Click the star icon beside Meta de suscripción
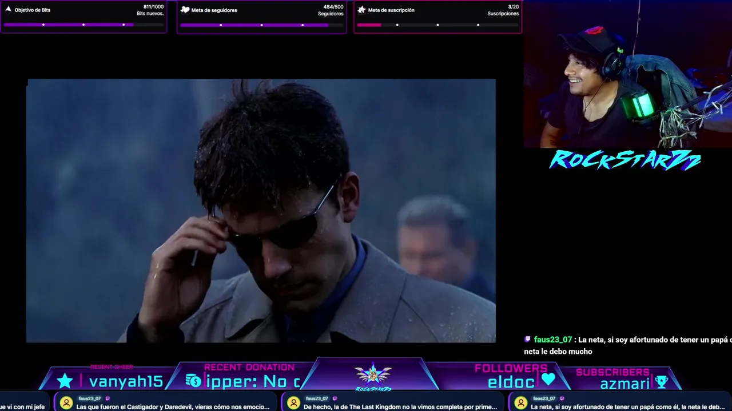This screenshot has height=411, width=732. click(x=361, y=10)
